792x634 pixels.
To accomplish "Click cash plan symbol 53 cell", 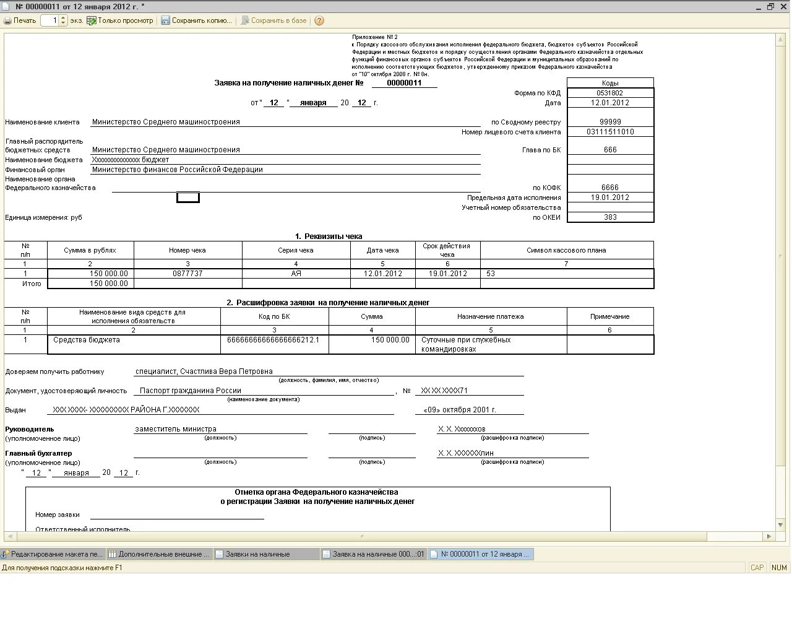I will 567,274.
